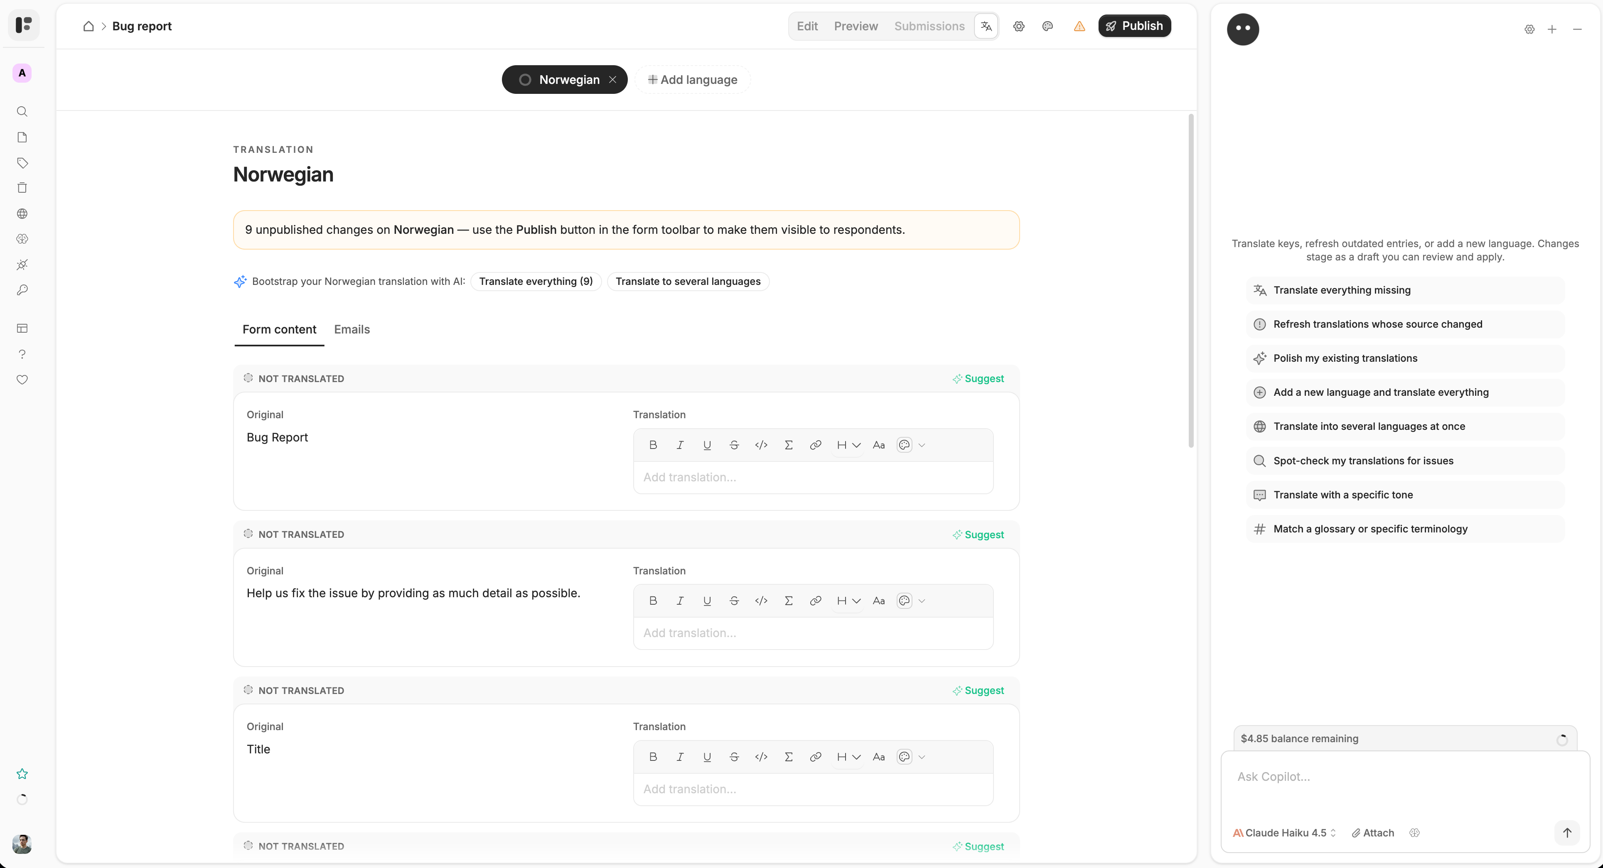Open heading dropdown in Title translation toolbar
The width and height of the screenshot is (1603, 868).
pos(848,758)
